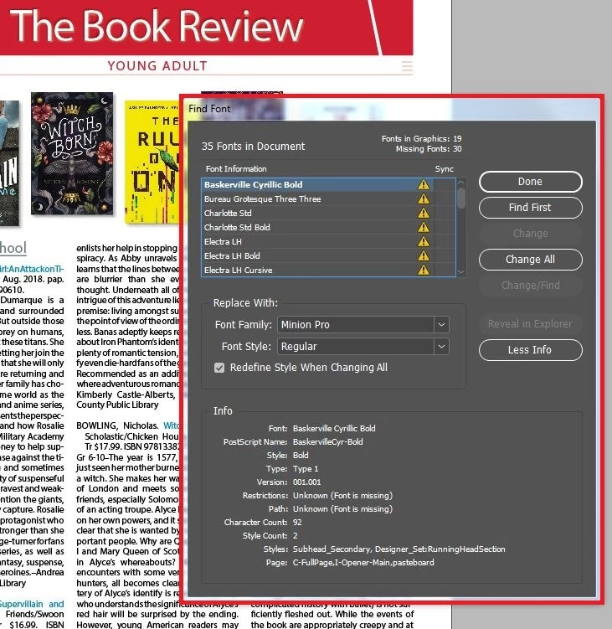Click the Find Font dialog title
612x629 pixels.
click(210, 109)
